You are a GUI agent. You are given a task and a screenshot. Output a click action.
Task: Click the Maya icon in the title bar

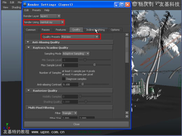[25, 5]
